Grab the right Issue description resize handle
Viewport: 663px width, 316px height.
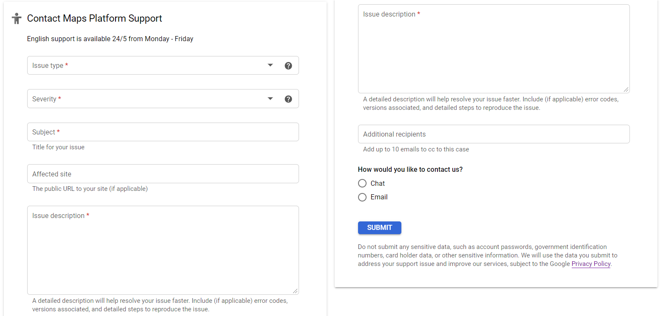pyautogui.click(x=626, y=89)
